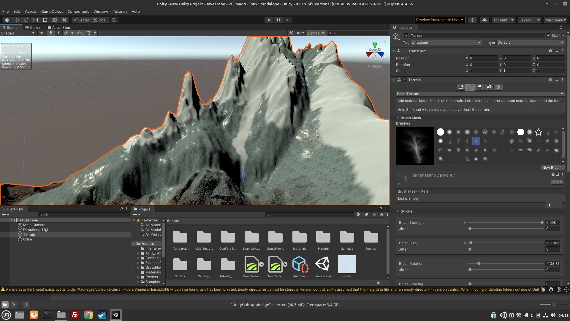Click the New Brush... button
This screenshot has width=570, height=321.
point(552,167)
